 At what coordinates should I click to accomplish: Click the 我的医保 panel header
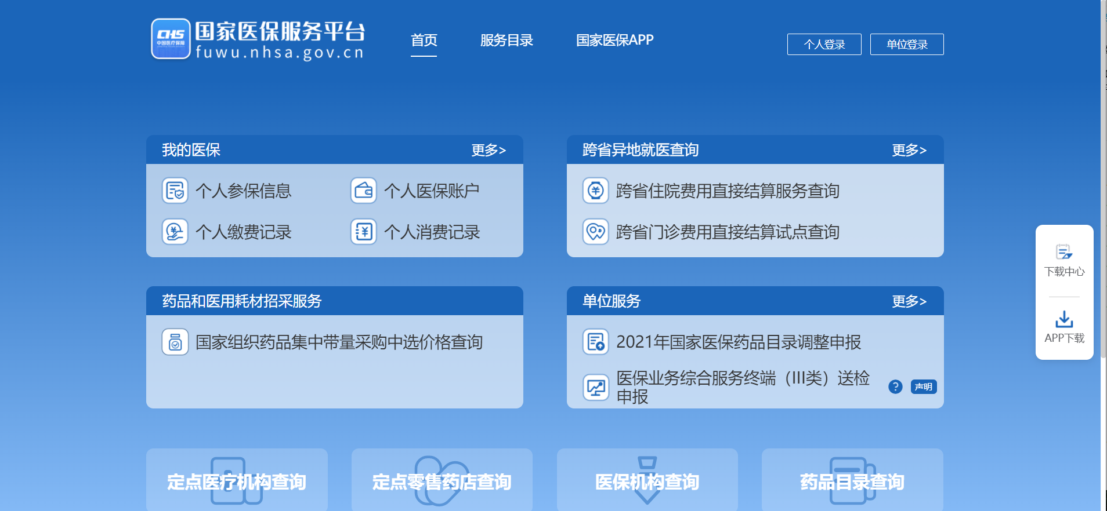tap(335, 150)
